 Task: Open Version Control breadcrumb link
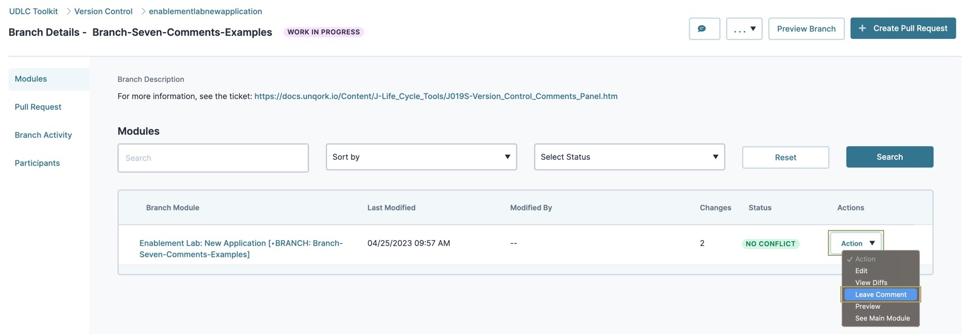click(x=103, y=11)
